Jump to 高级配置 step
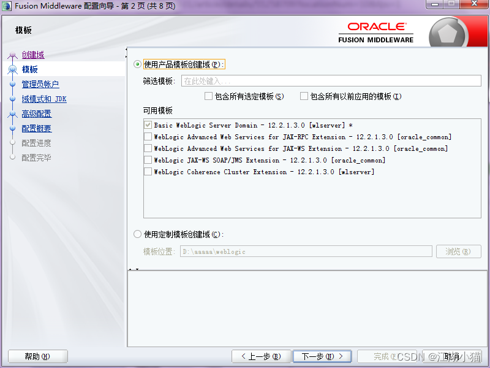The width and height of the screenshot is (490, 368). point(37,113)
